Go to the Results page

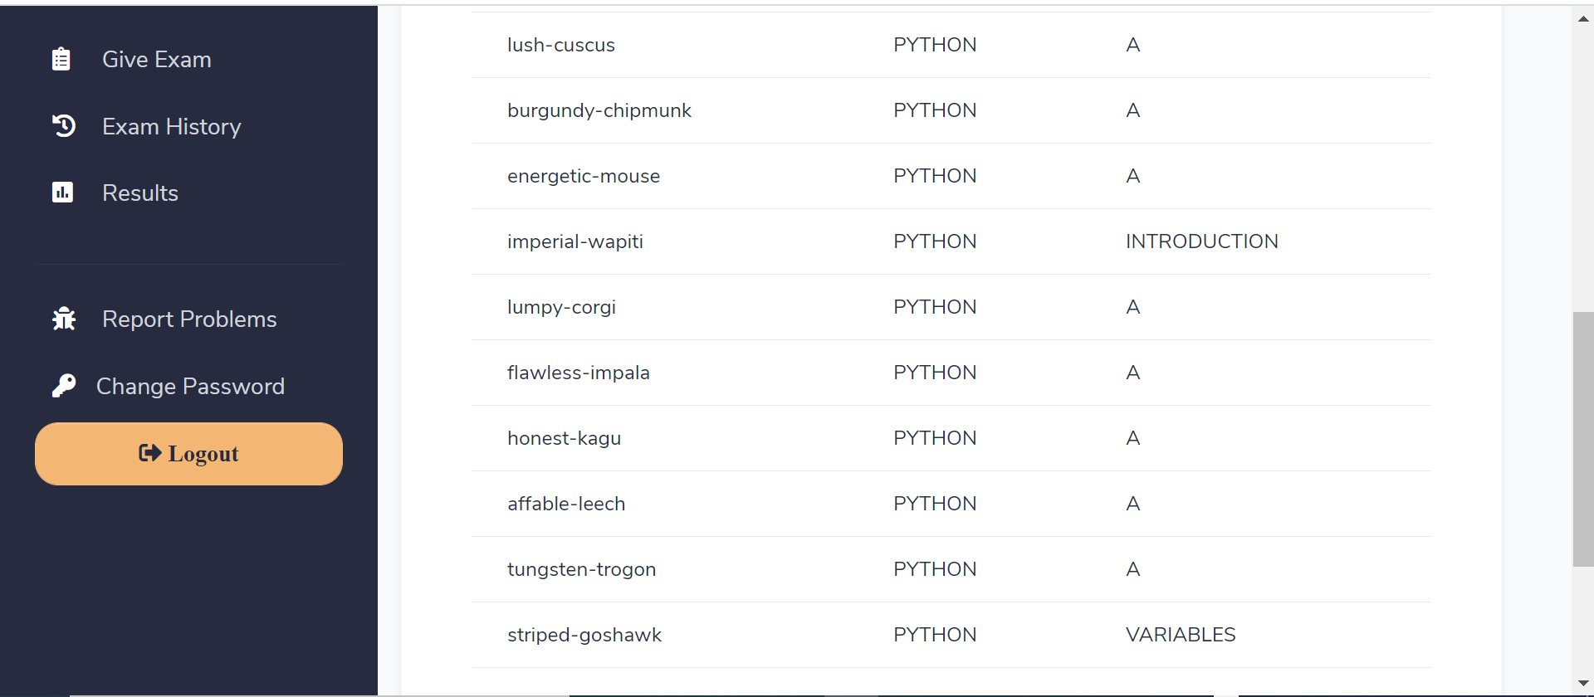coord(139,193)
